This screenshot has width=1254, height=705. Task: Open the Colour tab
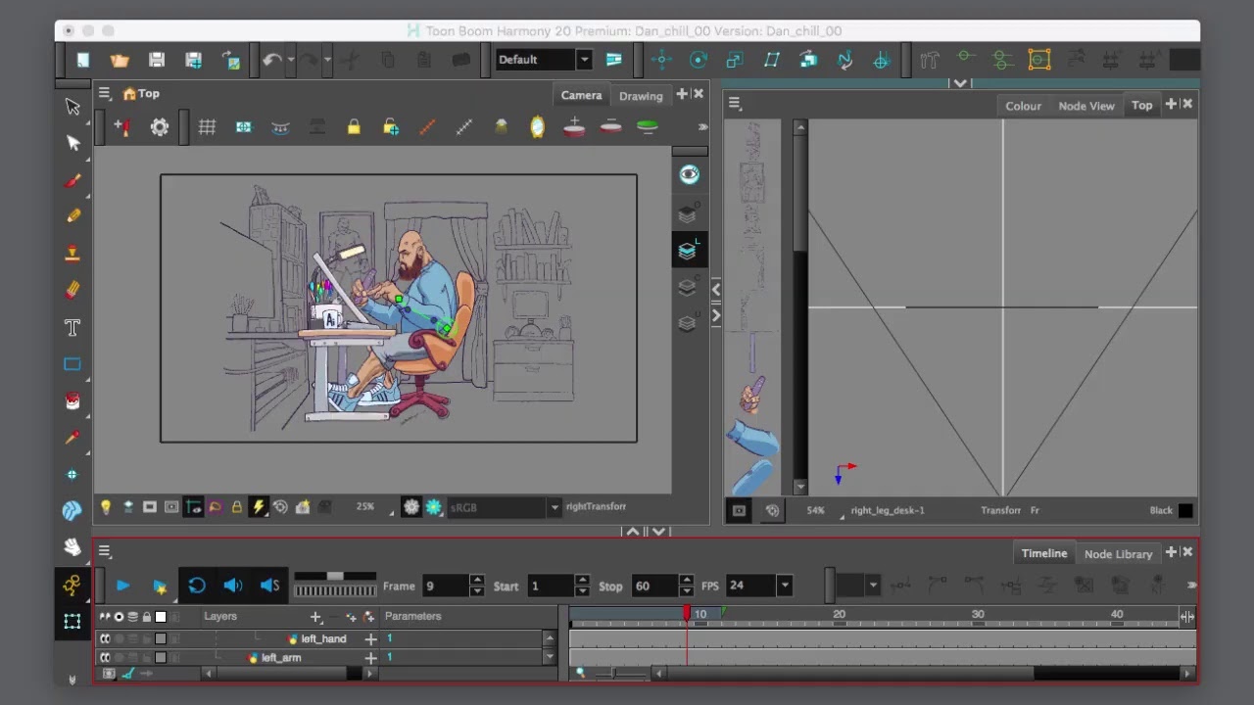pyautogui.click(x=1023, y=106)
